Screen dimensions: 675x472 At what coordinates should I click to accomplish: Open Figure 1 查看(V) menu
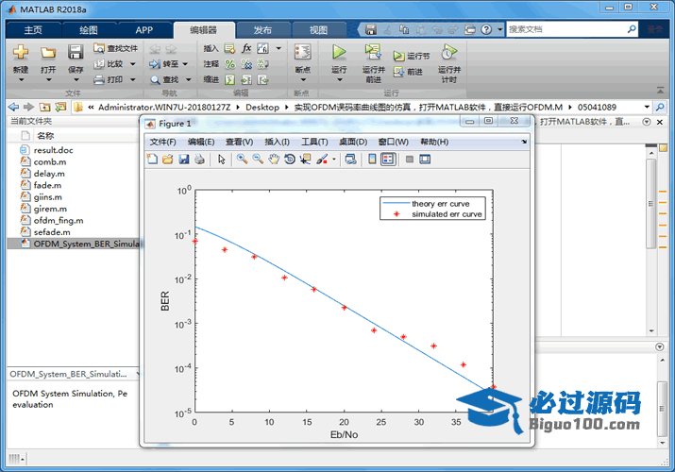(240, 142)
